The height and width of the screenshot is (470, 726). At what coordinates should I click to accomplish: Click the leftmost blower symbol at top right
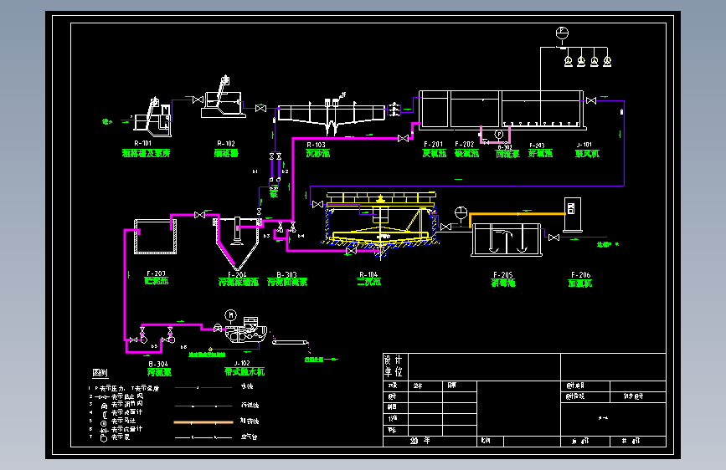click(x=569, y=61)
